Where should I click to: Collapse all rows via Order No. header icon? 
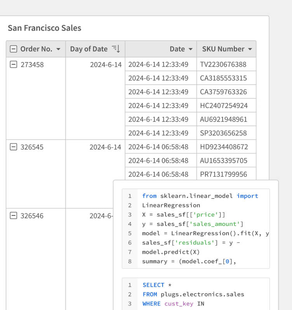[14, 49]
